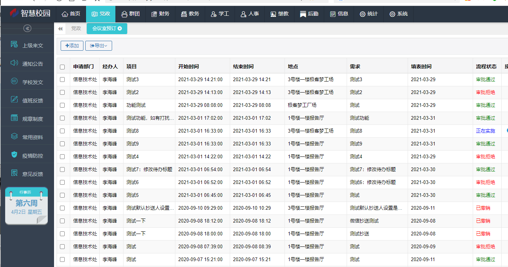Check the 测试5 row checkbox
508x267 pixels.
point(62,195)
